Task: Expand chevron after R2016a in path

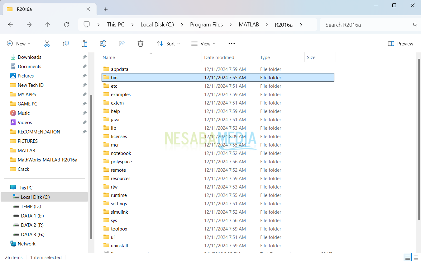Action: (301, 25)
